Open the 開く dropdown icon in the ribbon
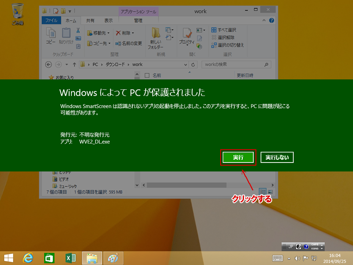The image size is (353, 265). coord(201,30)
